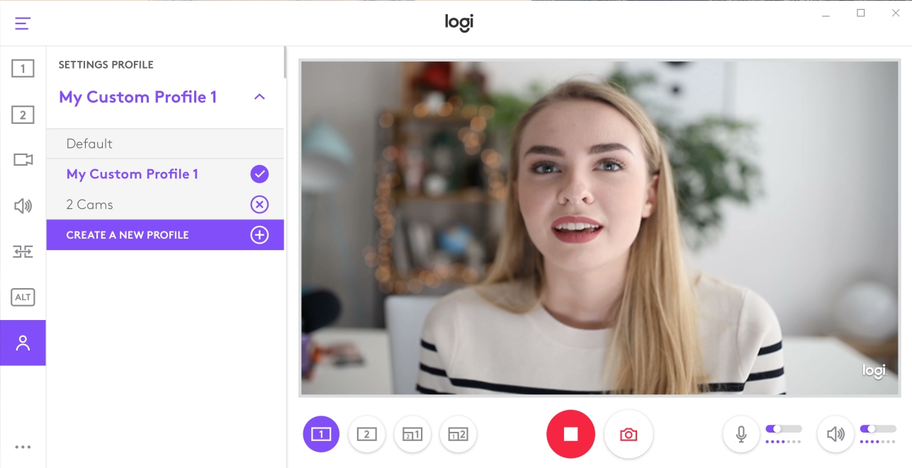
Task: Stop recording with the red button
Action: coord(570,434)
